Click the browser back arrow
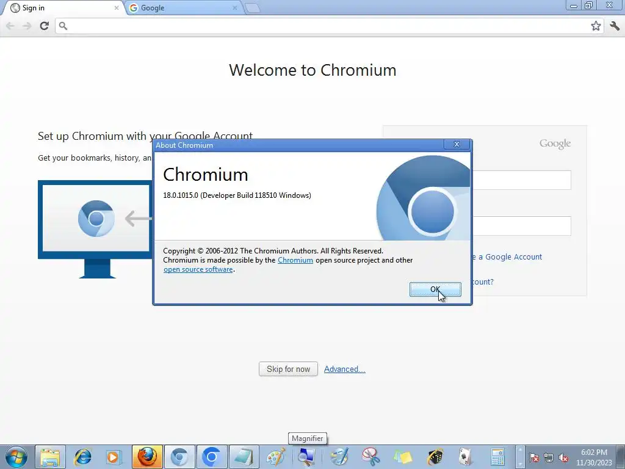This screenshot has width=625, height=469. coord(10,26)
